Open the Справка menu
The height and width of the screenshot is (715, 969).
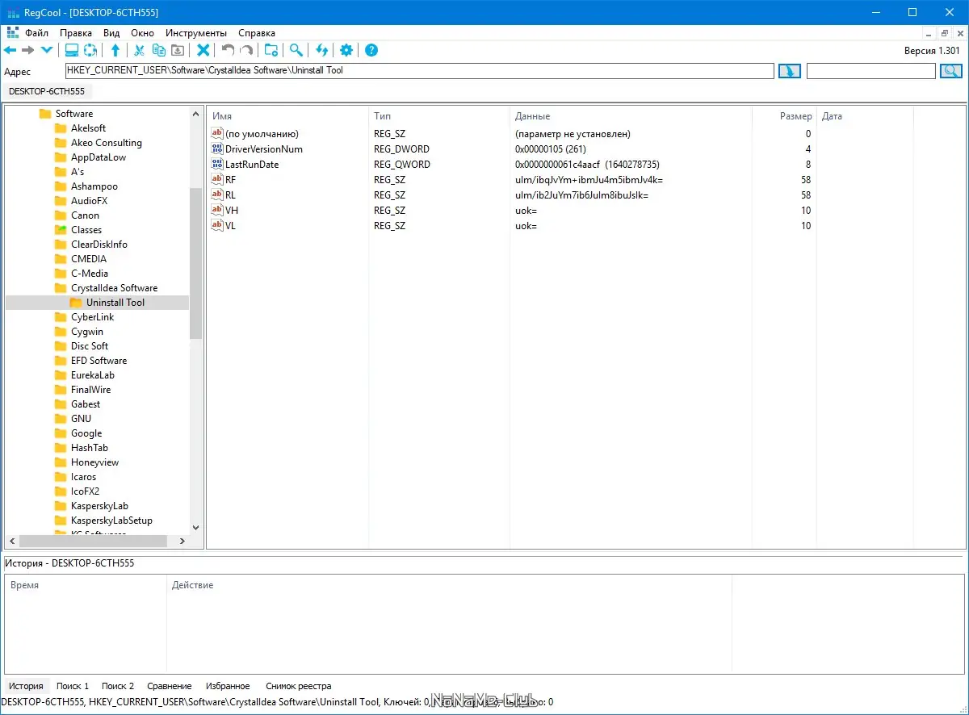pyautogui.click(x=257, y=33)
